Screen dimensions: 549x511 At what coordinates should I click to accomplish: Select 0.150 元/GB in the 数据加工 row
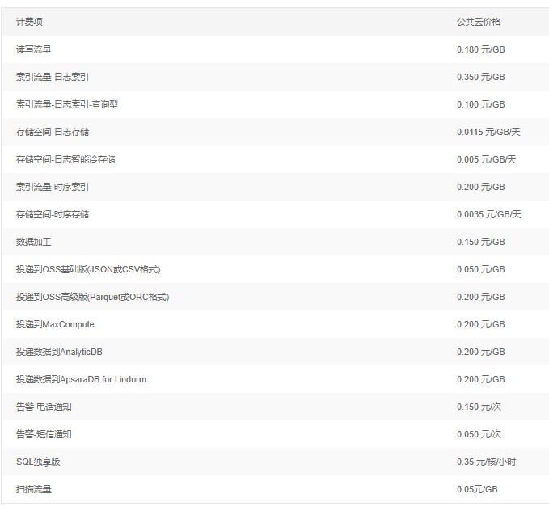481,242
